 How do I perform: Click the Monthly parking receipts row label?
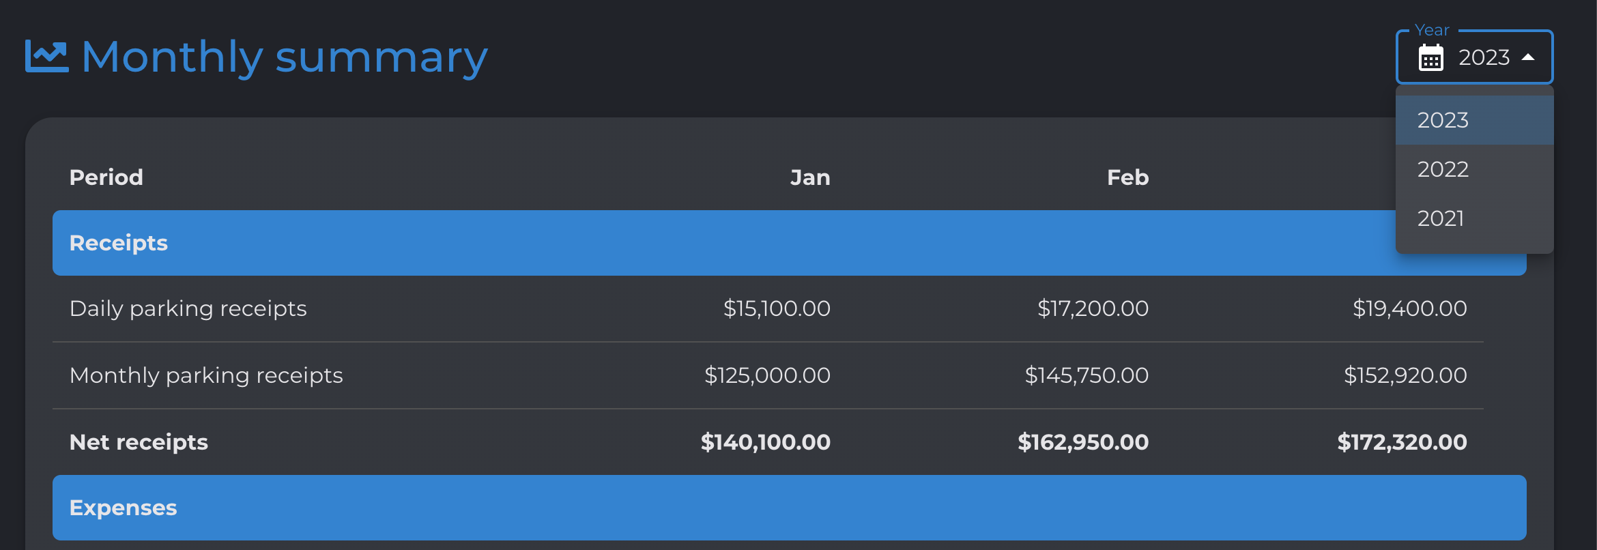pos(206,375)
